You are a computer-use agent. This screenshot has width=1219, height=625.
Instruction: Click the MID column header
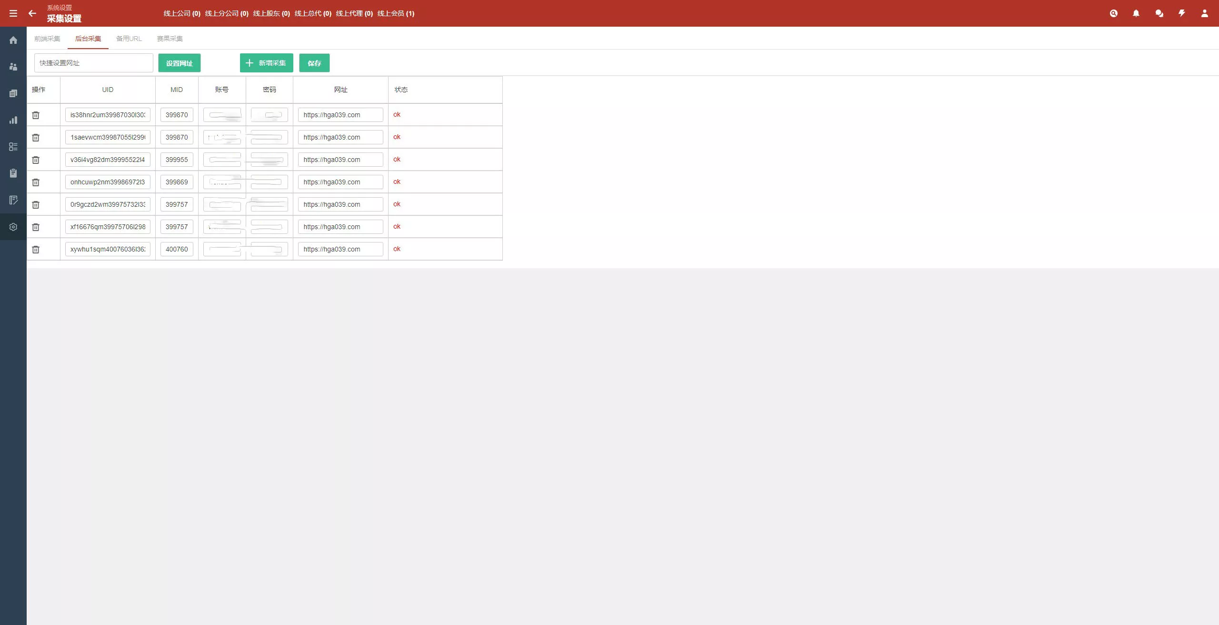177,90
